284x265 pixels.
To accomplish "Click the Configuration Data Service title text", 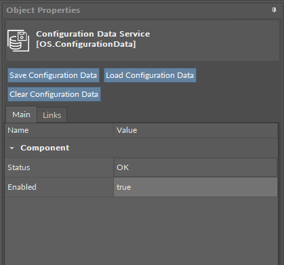I will pyautogui.click(x=93, y=34).
